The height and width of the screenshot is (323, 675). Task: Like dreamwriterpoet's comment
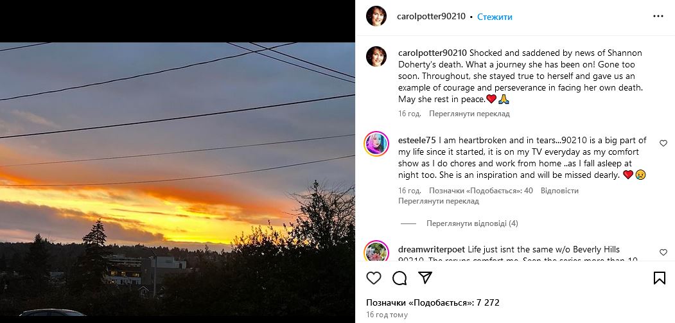click(x=663, y=252)
